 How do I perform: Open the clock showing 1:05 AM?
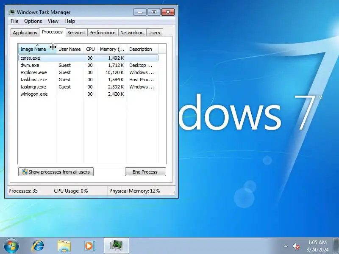pos(317,246)
